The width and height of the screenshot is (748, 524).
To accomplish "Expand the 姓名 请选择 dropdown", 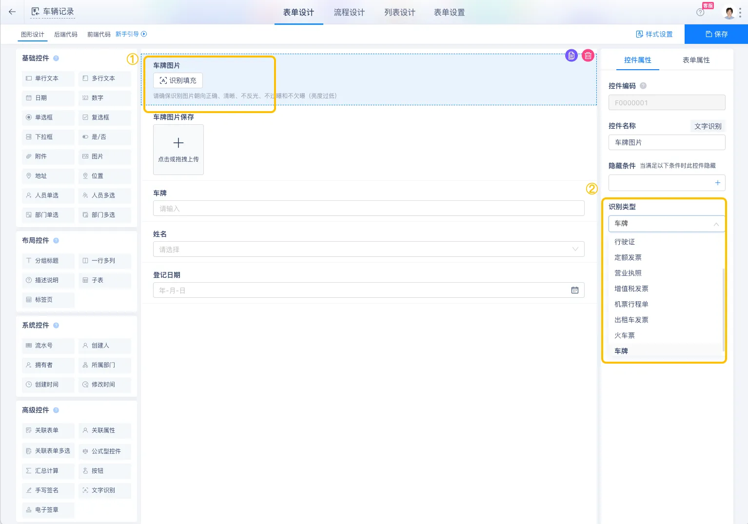I will 369,250.
